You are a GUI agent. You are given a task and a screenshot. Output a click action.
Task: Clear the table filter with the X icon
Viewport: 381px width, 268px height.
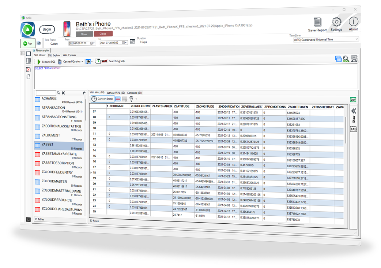[63, 93]
